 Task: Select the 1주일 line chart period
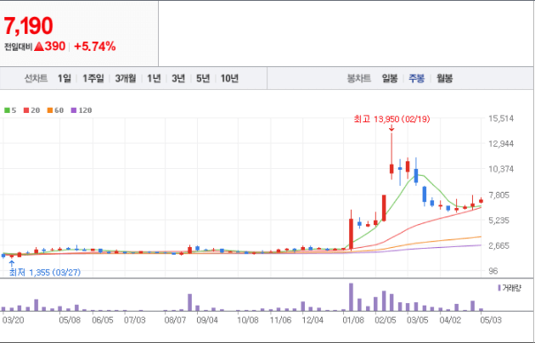pyautogui.click(x=93, y=78)
